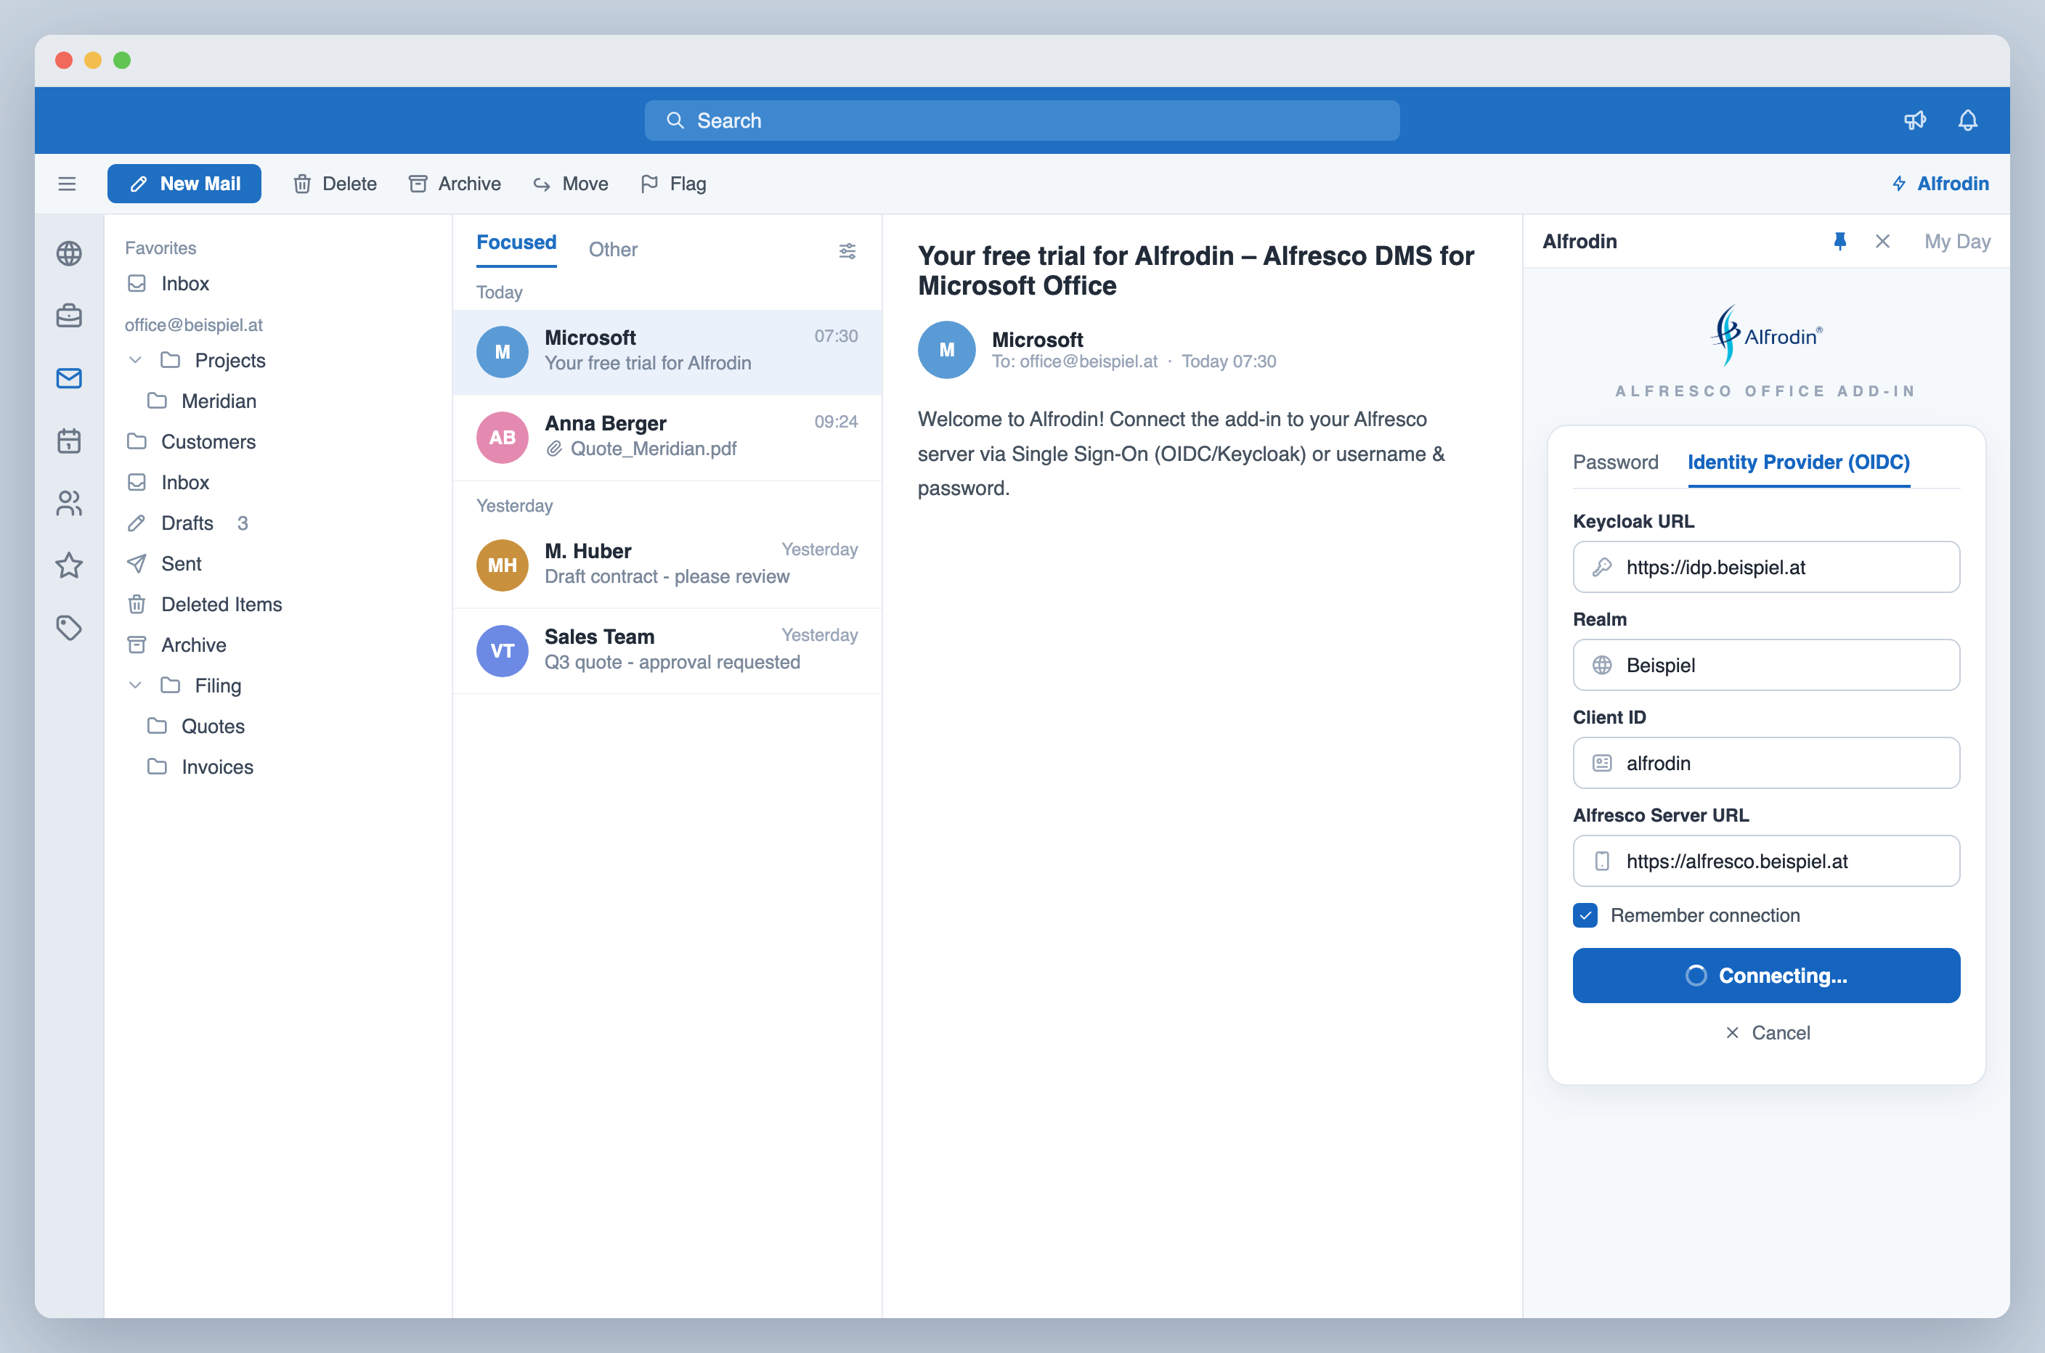Open the Calendar icon in left rail
The height and width of the screenshot is (1353, 2045).
pyautogui.click(x=69, y=441)
